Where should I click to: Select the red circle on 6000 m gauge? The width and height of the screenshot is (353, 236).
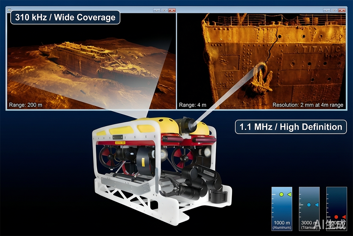336,217
